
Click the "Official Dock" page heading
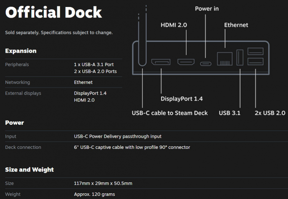[53, 12]
